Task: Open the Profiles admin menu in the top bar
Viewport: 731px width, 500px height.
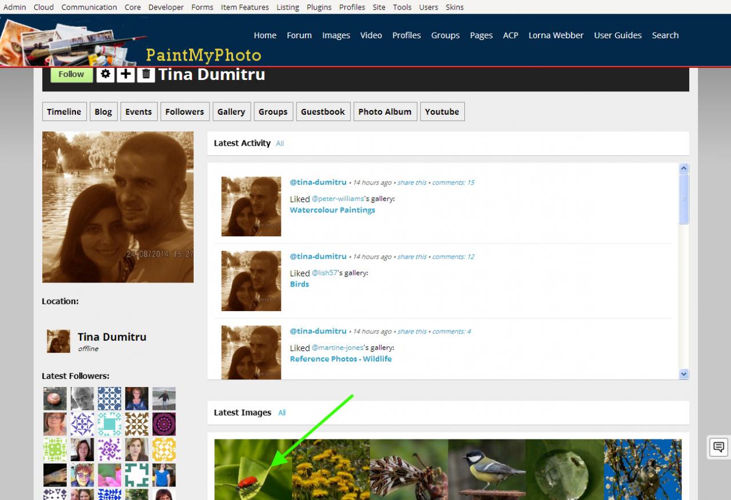Action: tap(352, 7)
